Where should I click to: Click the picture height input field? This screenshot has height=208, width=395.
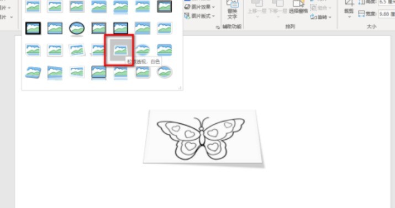387,2
